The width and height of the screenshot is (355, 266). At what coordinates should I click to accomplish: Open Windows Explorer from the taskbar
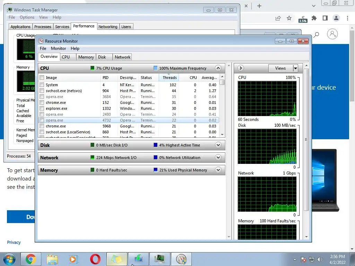click(52, 259)
